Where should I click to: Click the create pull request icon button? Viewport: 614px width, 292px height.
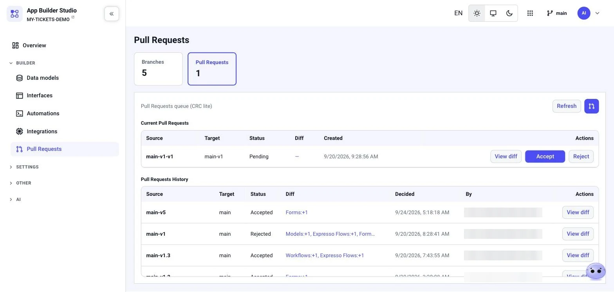click(591, 106)
